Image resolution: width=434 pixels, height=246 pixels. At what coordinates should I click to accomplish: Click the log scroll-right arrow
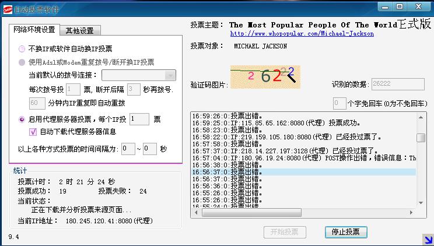[411, 213]
